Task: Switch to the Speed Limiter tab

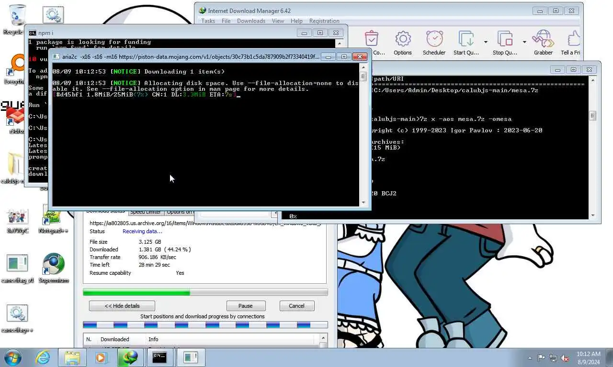Action: (146, 212)
